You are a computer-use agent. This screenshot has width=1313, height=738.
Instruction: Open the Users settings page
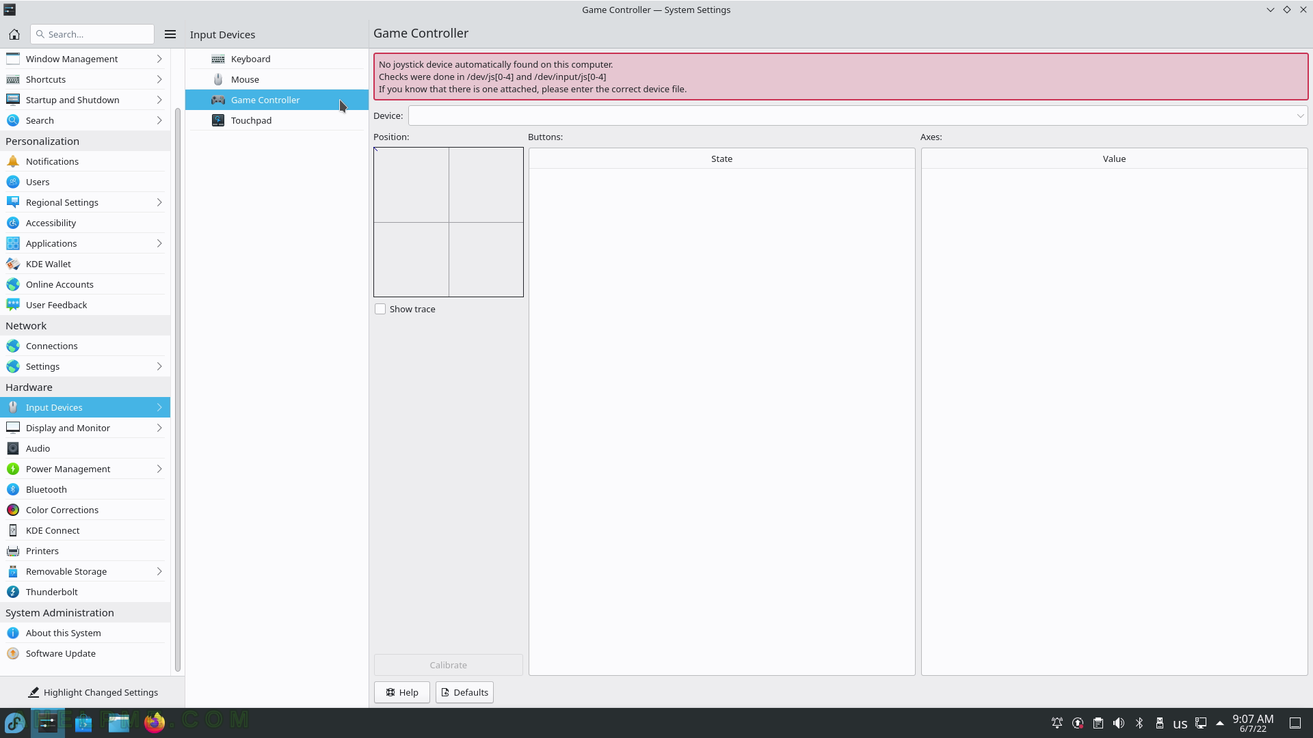pos(85,182)
